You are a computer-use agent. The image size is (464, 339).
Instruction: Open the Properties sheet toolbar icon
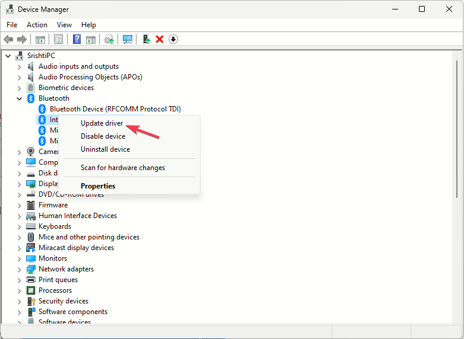pyautogui.click(x=58, y=39)
